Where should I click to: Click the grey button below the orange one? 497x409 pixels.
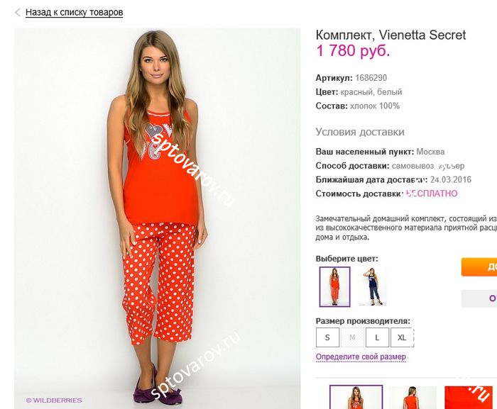[479, 298]
